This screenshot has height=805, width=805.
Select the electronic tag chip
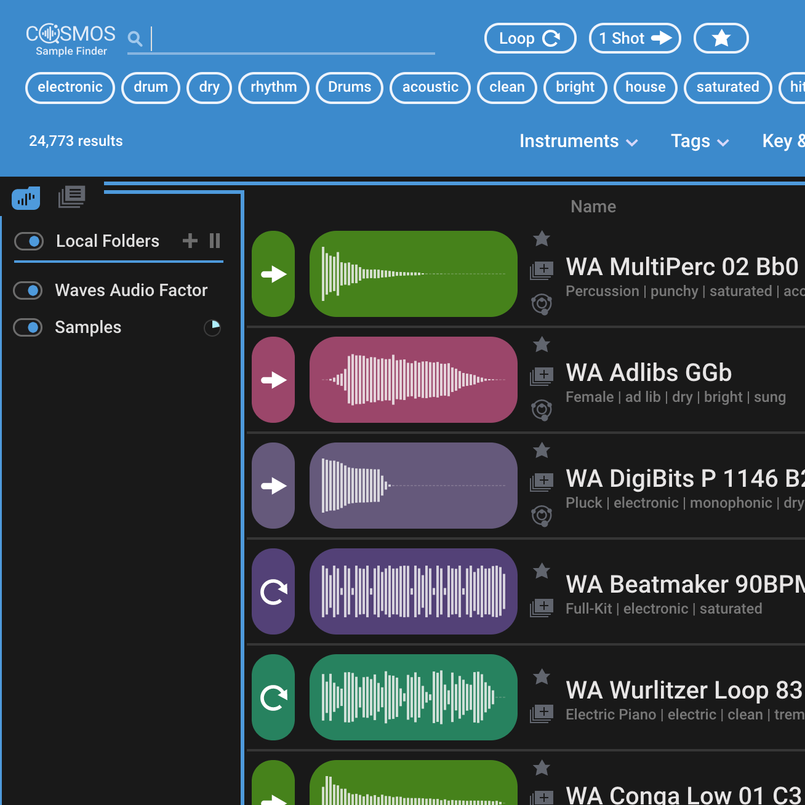(70, 87)
